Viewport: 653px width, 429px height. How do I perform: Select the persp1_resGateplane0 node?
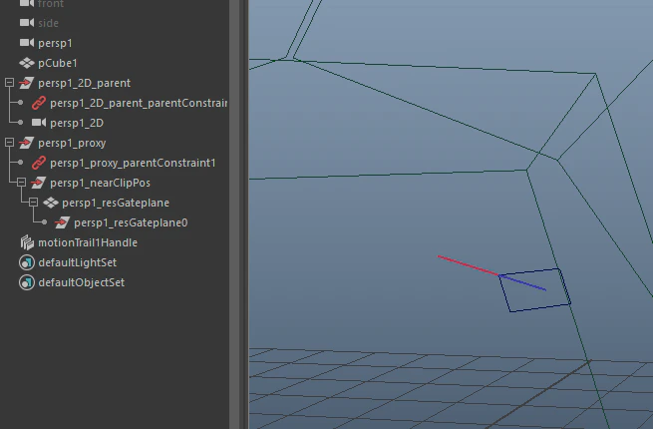(x=131, y=223)
